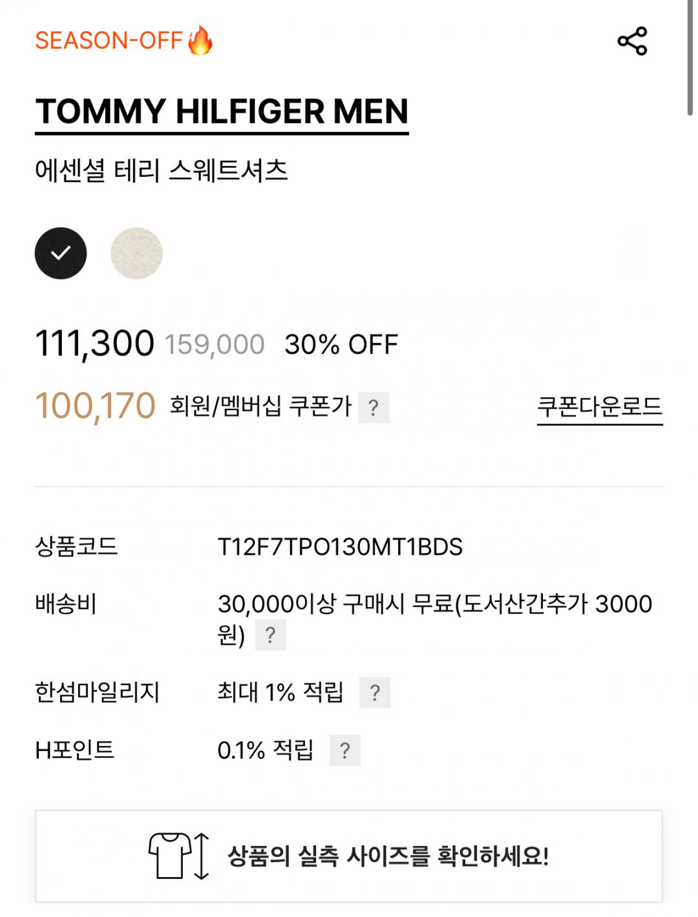Tap the H-point help question mark

pos(344,750)
